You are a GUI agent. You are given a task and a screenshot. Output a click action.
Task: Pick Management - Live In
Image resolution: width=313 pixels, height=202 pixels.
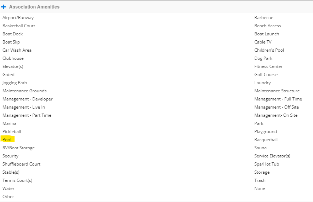24,107
